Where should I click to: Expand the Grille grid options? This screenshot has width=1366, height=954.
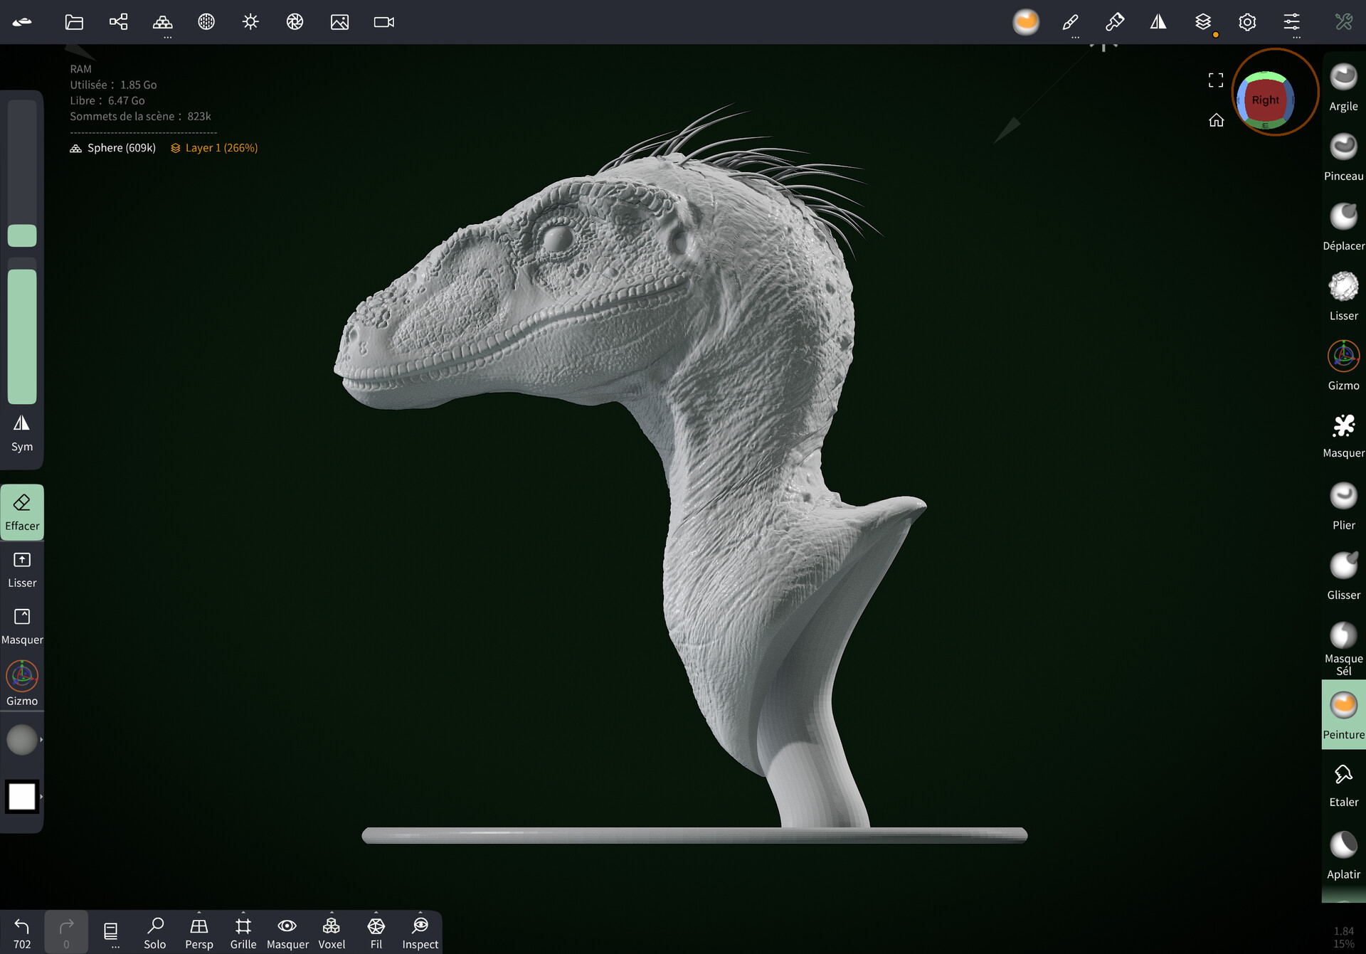(x=243, y=913)
